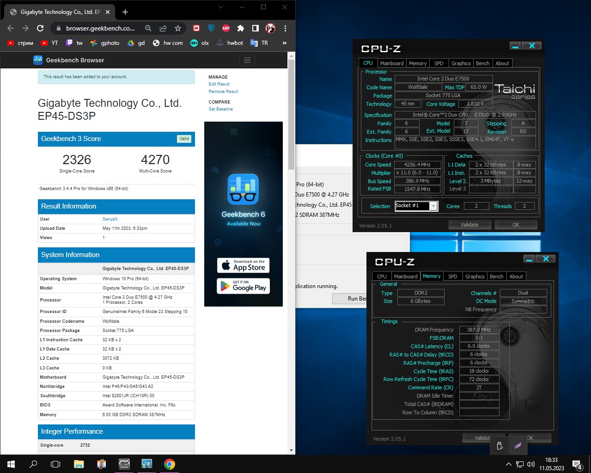Open the Chrome three-dot menu
The width and height of the screenshot is (591, 473).
[x=285, y=28]
